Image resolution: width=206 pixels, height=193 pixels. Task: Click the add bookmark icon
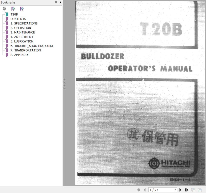(x=13, y=9)
